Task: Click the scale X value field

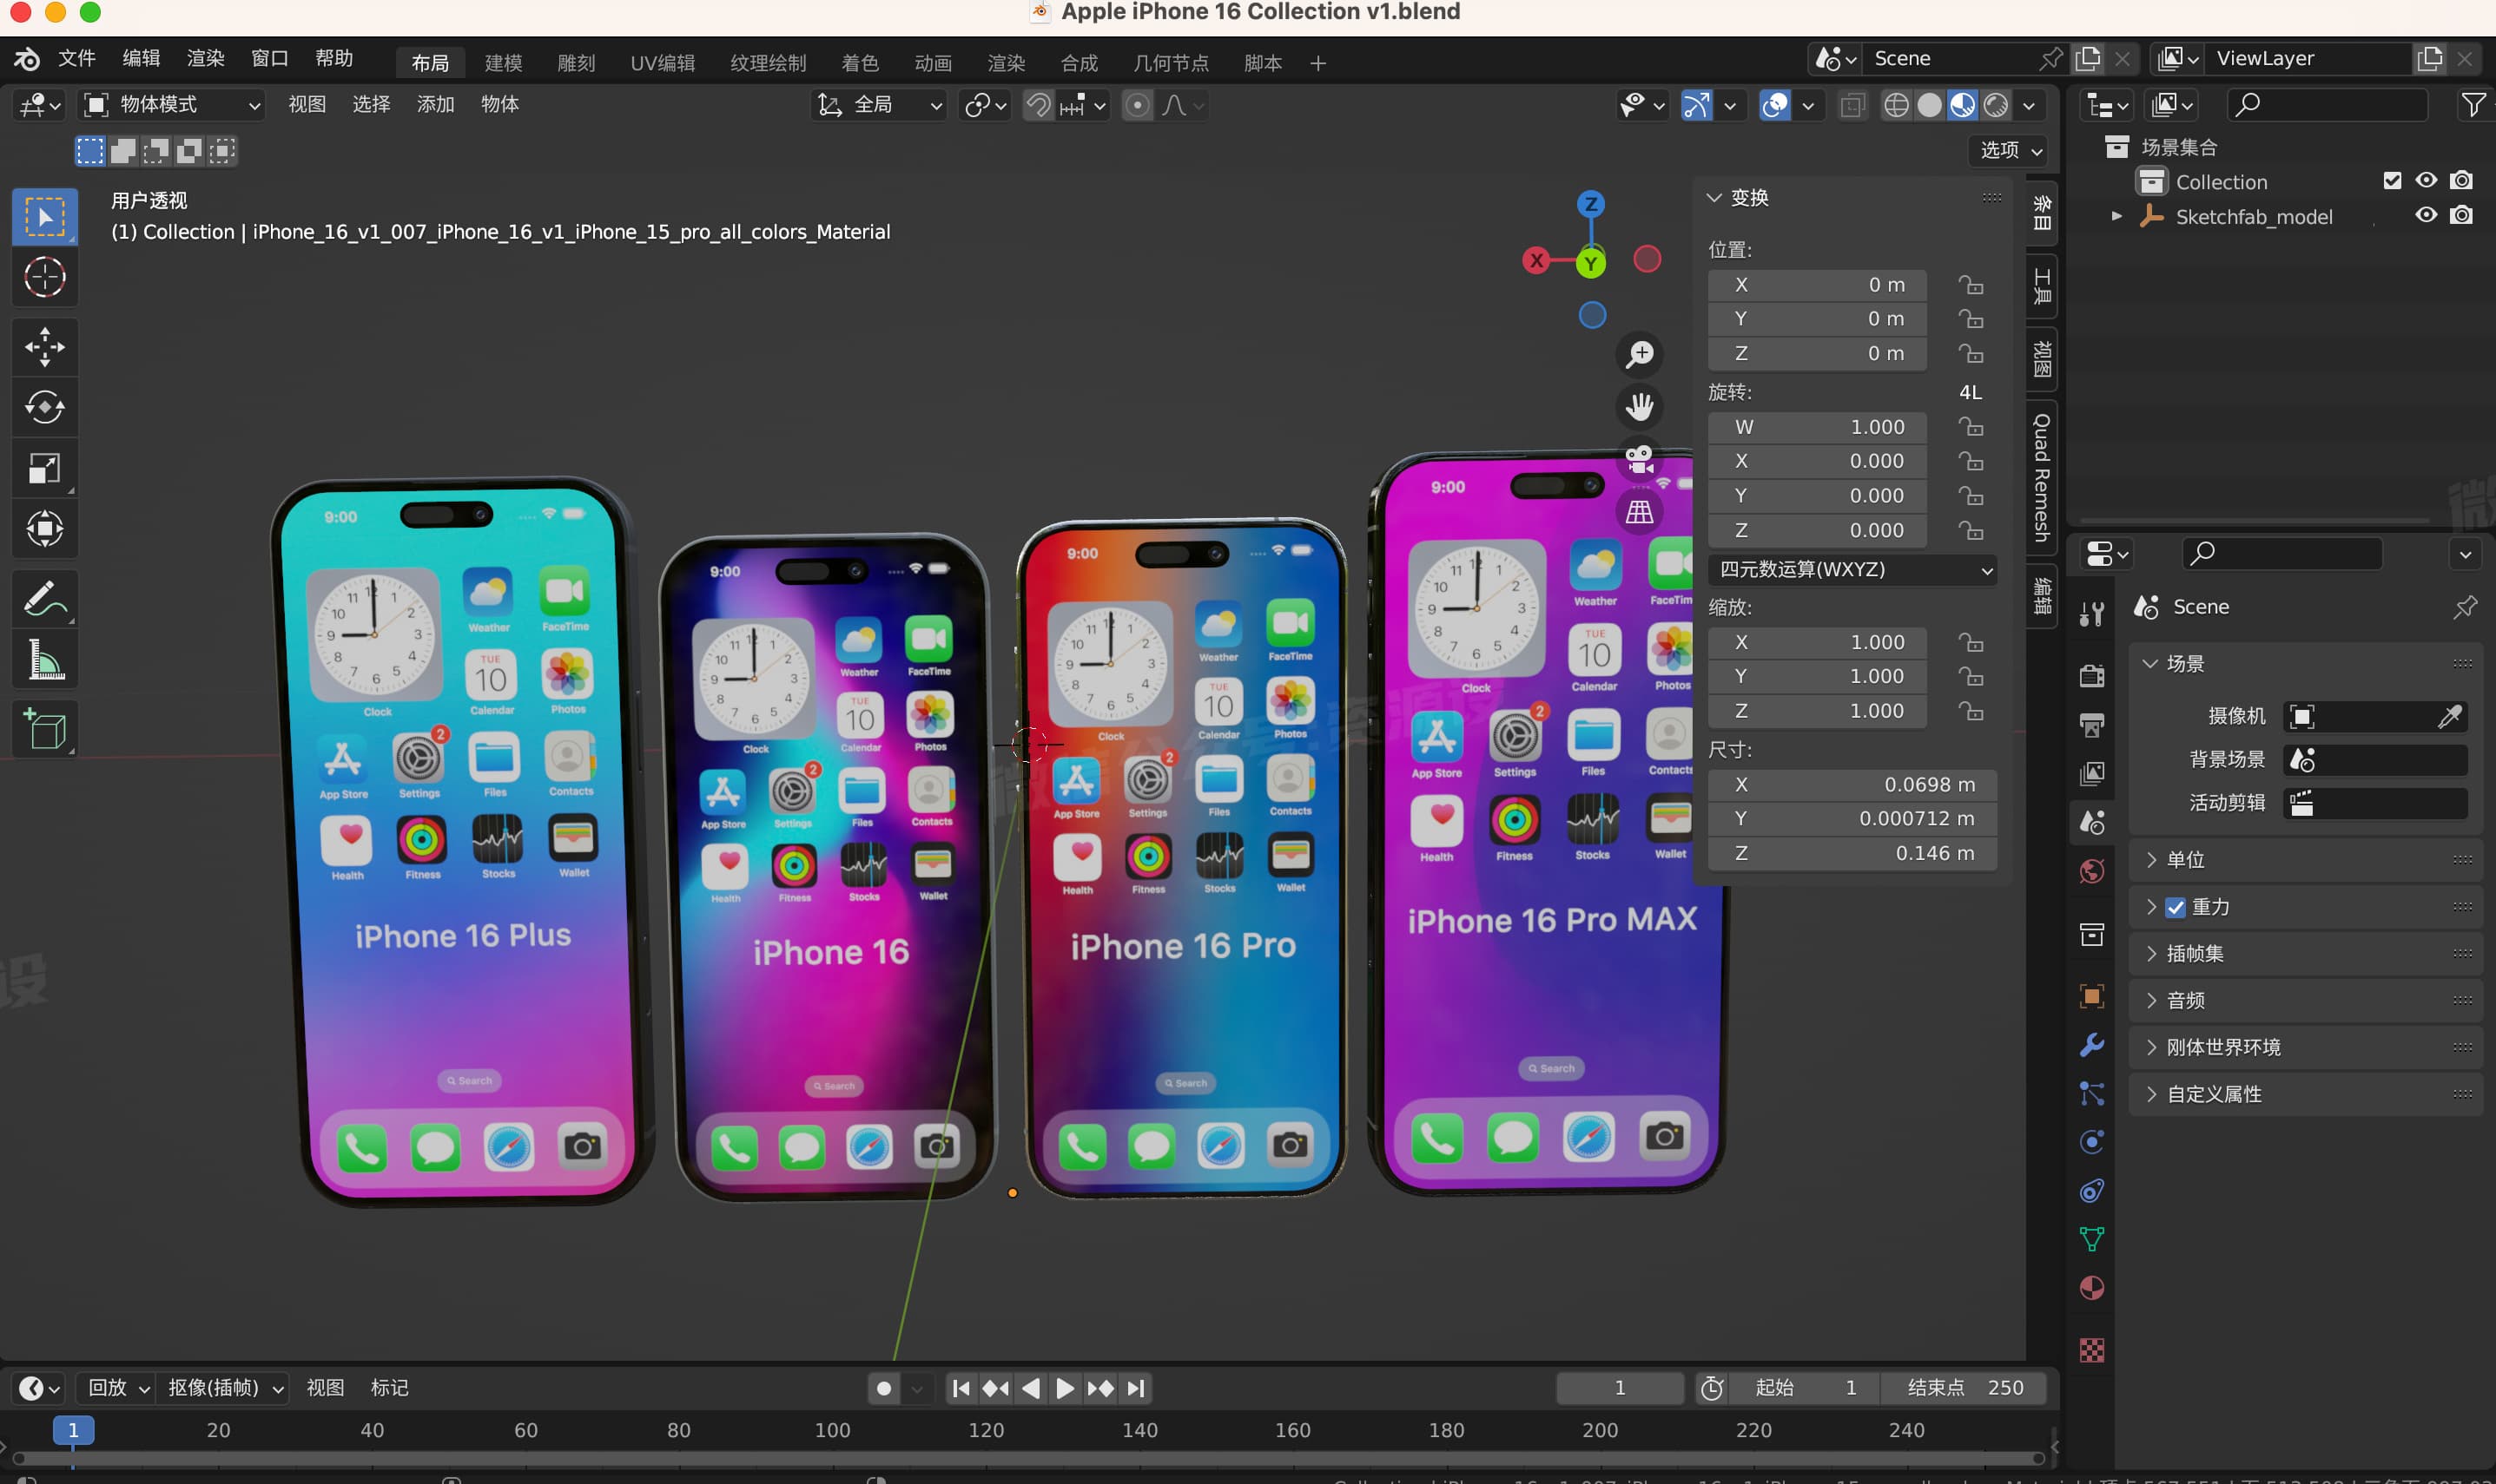Action: (1817, 643)
